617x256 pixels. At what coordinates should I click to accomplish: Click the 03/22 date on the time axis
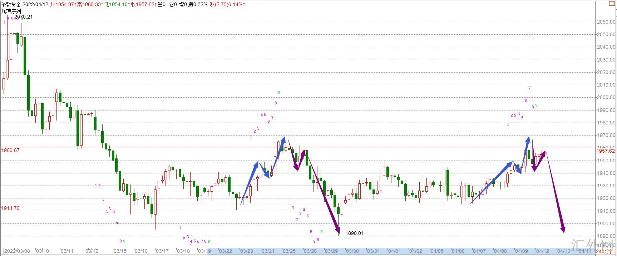(225, 251)
